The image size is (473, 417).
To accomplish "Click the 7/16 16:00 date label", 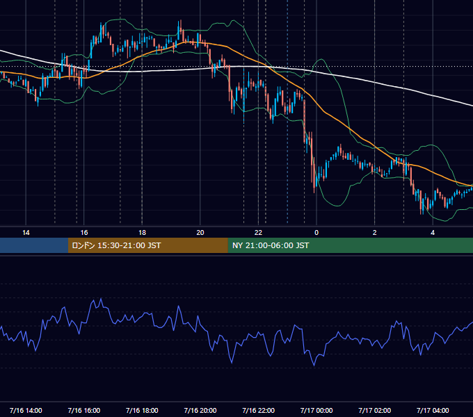I will coord(84,410).
